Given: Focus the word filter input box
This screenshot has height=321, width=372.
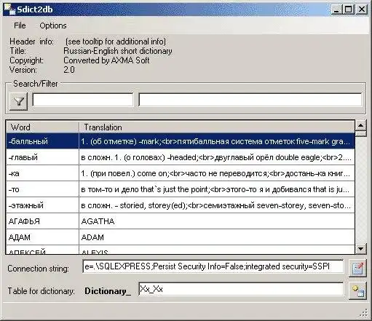Looking at the screenshot, I should click(x=83, y=100).
